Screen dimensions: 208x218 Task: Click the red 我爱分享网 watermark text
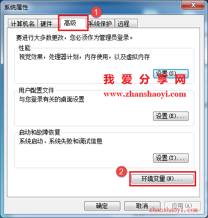tap(145, 79)
